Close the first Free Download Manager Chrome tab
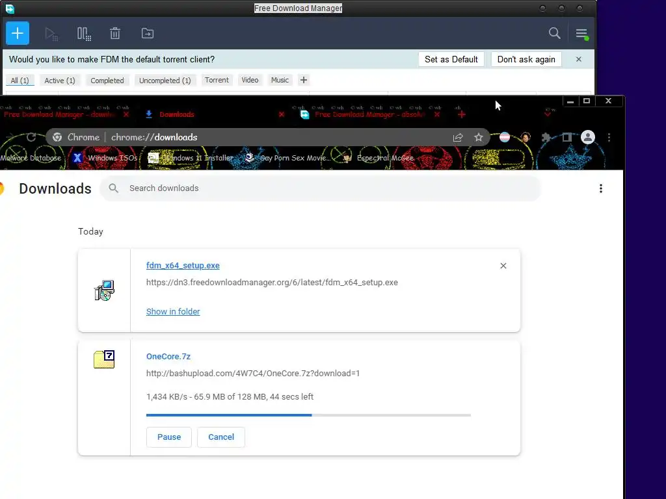This screenshot has height=499, width=666. coord(126,114)
